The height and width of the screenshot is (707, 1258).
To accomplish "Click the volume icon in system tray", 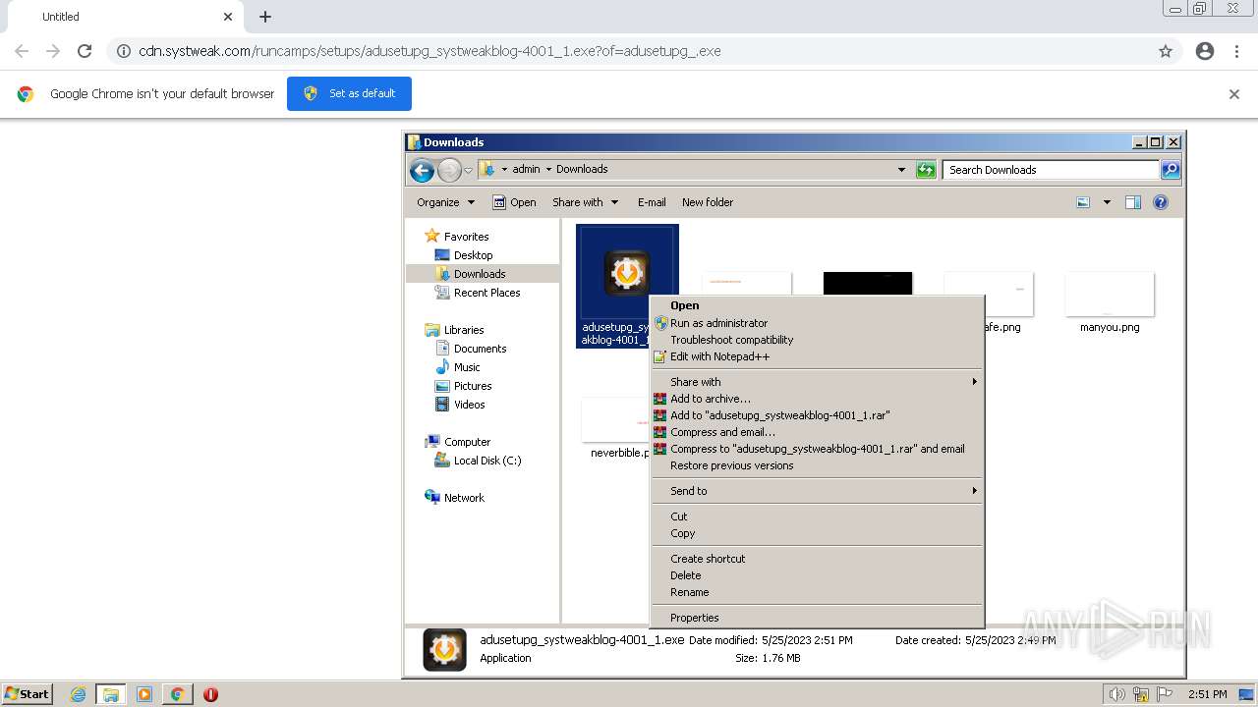I will click(1116, 694).
